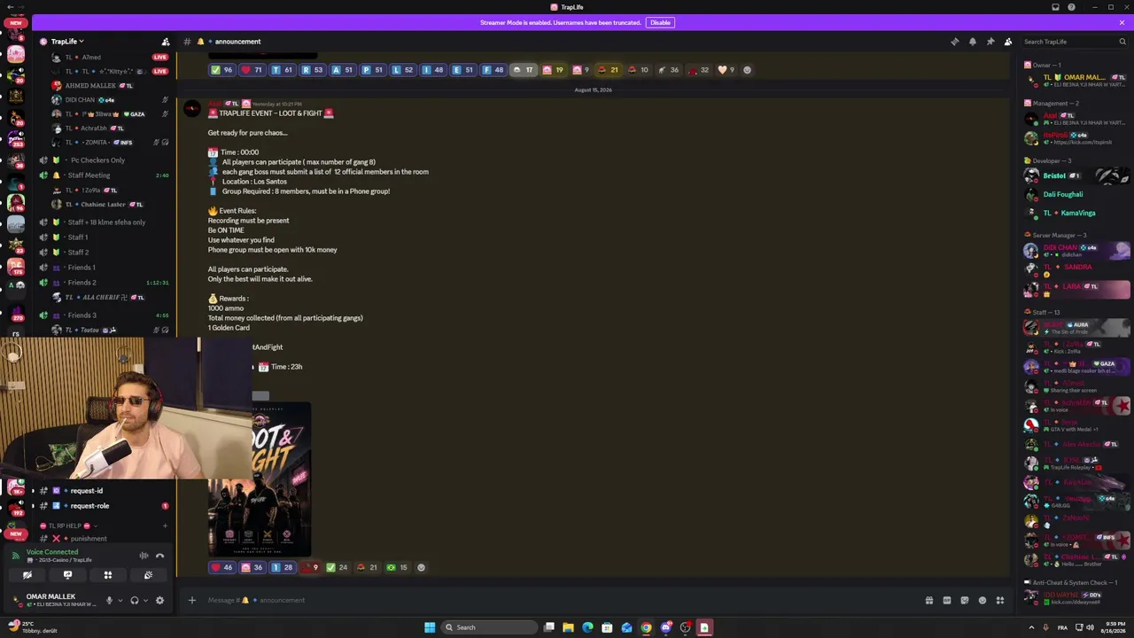Create a channel in TL RP HELP
Screen dimensions: 1134x638
[x=165, y=525]
